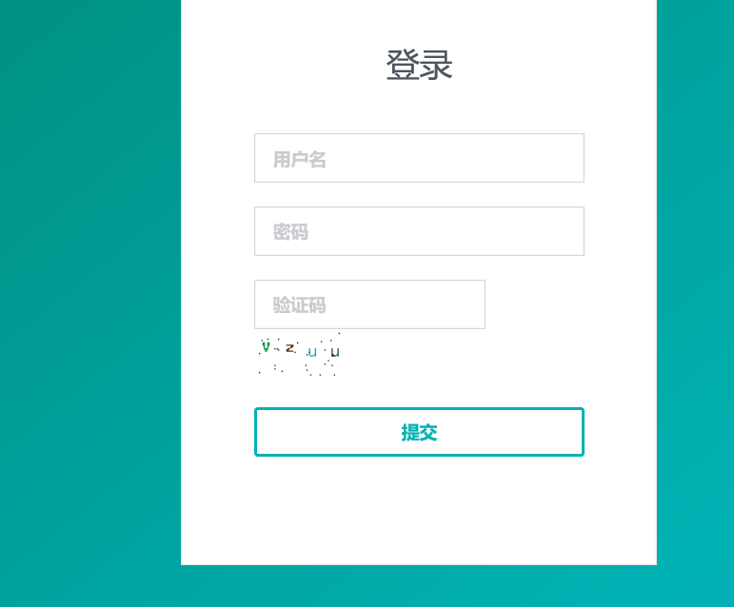Image resolution: width=734 pixels, height=607 pixels.
Task: Click the dotted noise area beneath captcha letters
Action: [x=298, y=368]
